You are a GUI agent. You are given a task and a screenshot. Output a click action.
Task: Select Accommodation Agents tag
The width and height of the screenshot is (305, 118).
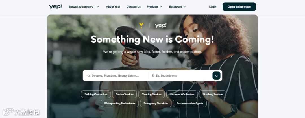190,103
